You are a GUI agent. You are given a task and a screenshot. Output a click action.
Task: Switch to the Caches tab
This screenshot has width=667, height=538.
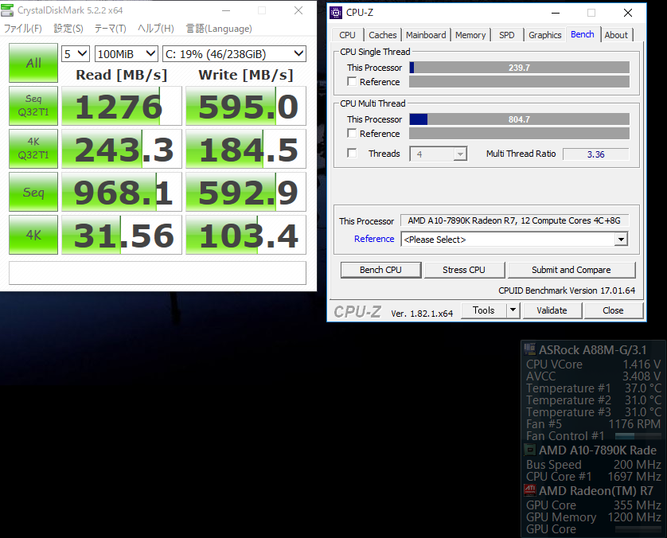click(x=382, y=35)
